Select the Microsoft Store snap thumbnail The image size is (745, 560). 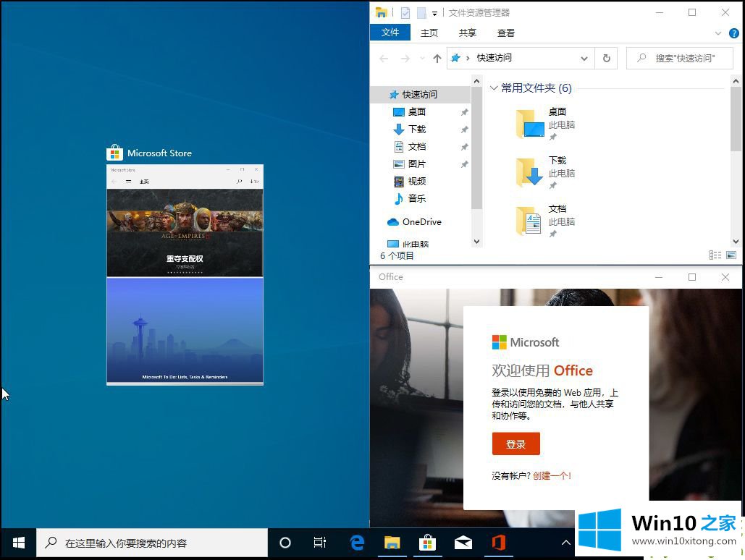[x=185, y=275]
